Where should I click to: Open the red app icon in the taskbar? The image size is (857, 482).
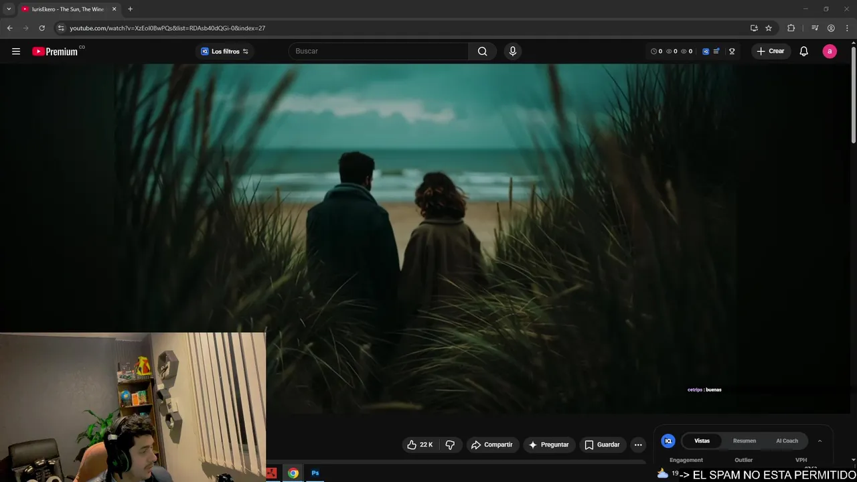[271, 473]
